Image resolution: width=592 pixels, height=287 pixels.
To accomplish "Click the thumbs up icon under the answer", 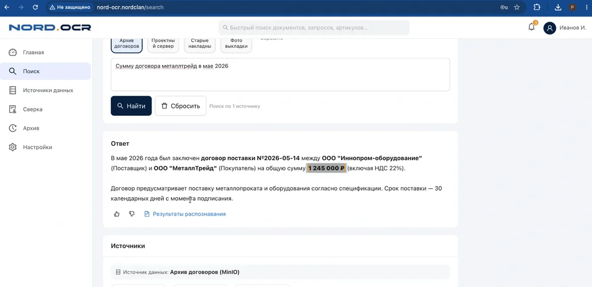I will pyautogui.click(x=117, y=214).
